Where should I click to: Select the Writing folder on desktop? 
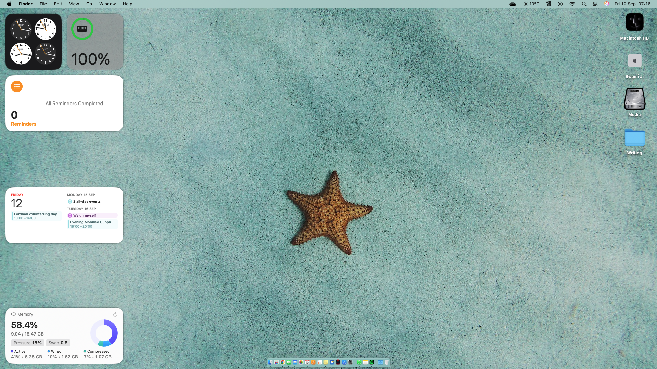coord(634,138)
